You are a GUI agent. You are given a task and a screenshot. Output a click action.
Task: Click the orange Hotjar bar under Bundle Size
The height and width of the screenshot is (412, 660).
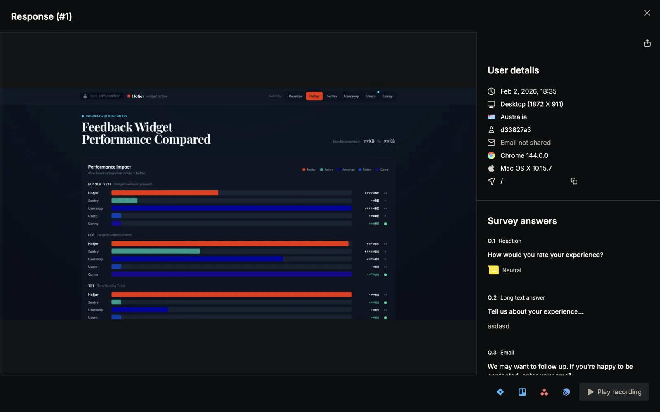coord(165,193)
